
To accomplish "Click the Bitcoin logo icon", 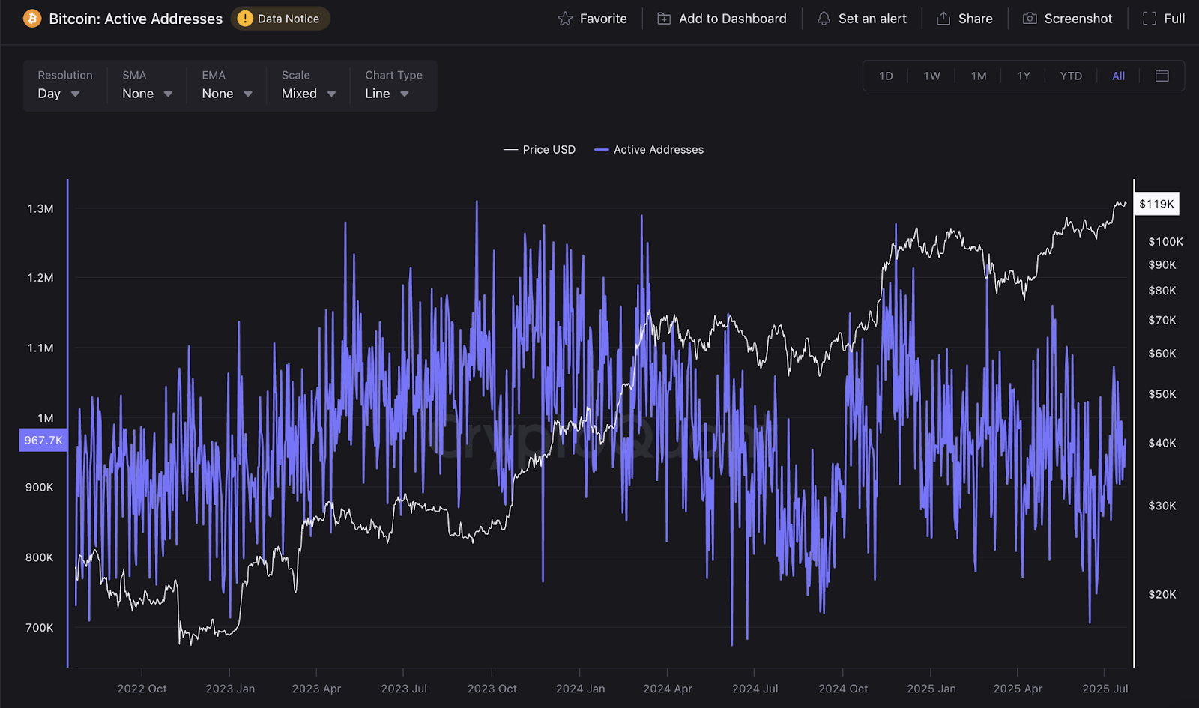I will 32,19.
